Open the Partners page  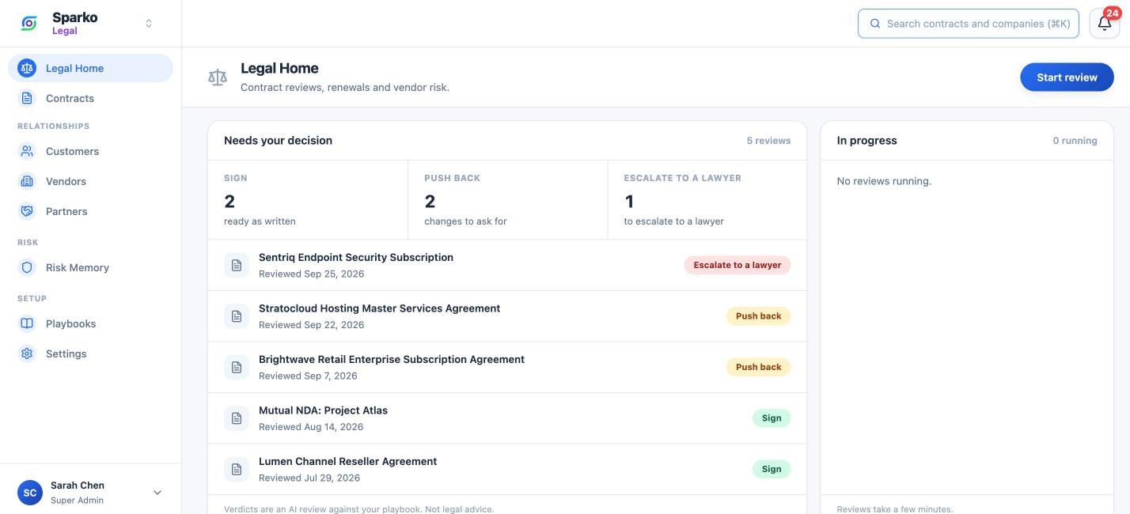(x=90, y=211)
